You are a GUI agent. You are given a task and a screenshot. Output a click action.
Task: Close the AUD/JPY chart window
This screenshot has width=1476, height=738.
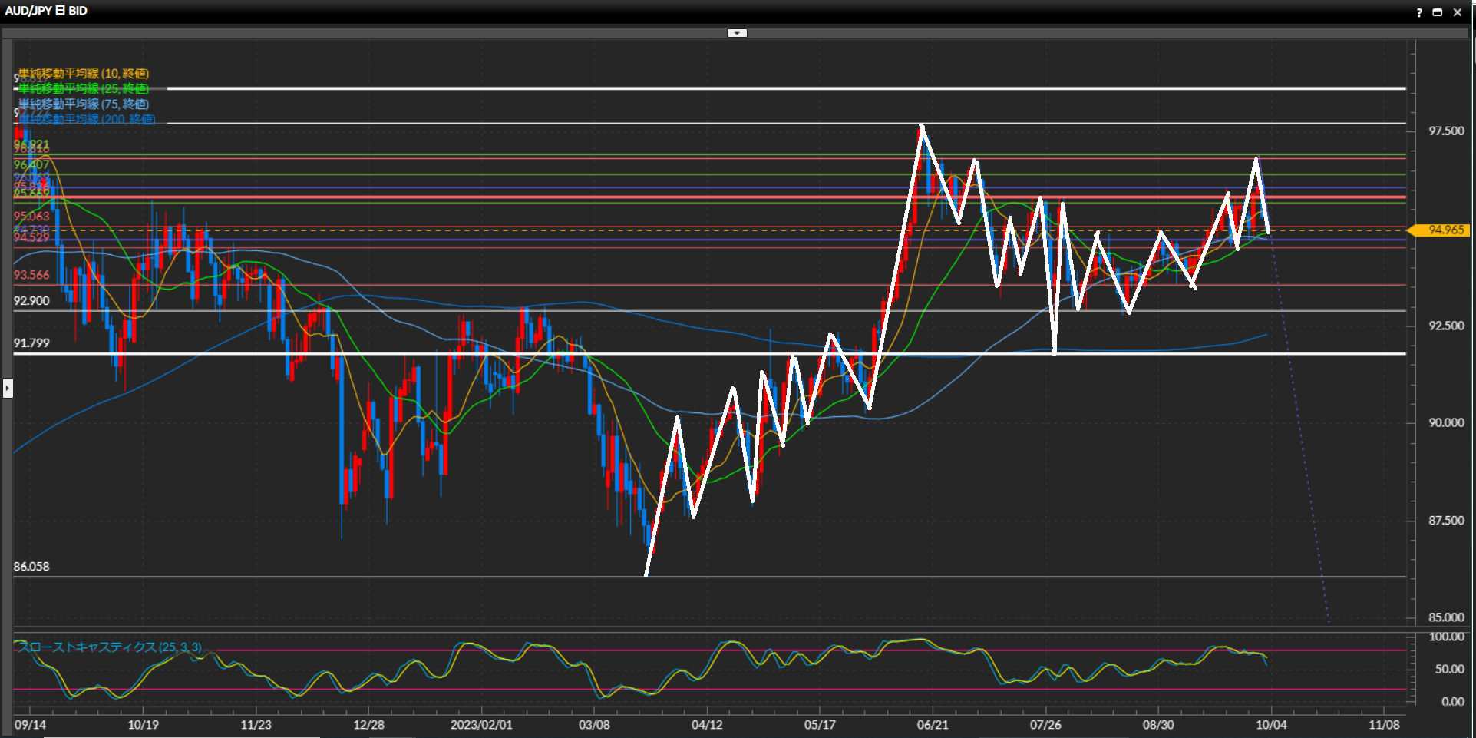[x=1458, y=12]
